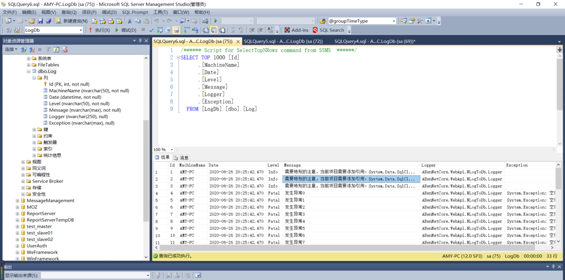Open the 查询(Q) Query menu

click(x=69, y=12)
